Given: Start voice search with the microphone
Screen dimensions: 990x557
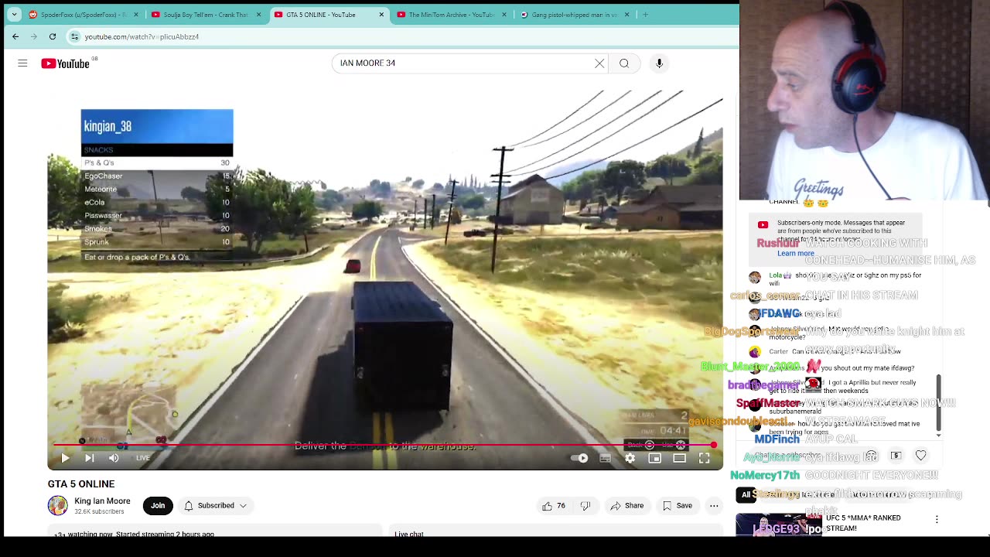Looking at the screenshot, I should point(659,63).
